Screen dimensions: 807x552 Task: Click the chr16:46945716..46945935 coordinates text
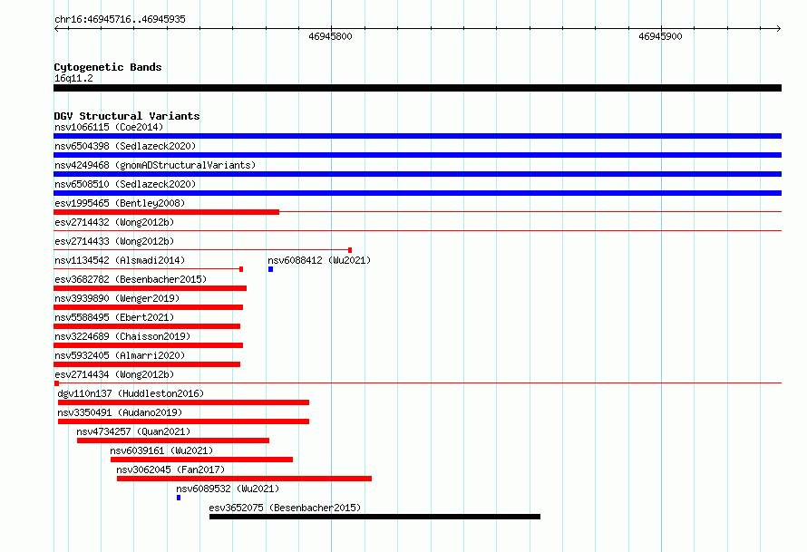120,20
